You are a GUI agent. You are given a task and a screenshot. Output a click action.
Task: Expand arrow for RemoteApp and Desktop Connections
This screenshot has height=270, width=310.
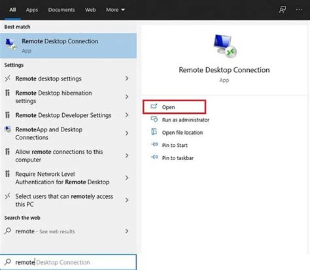[127, 133]
